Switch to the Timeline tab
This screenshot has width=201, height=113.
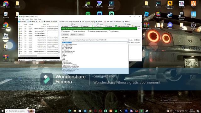pyautogui.click(x=128, y=24)
